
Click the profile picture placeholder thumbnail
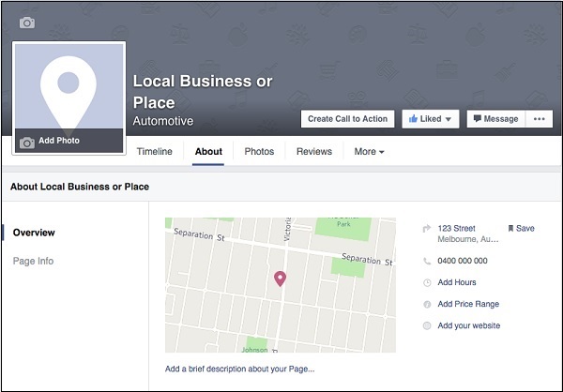coord(68,86)
